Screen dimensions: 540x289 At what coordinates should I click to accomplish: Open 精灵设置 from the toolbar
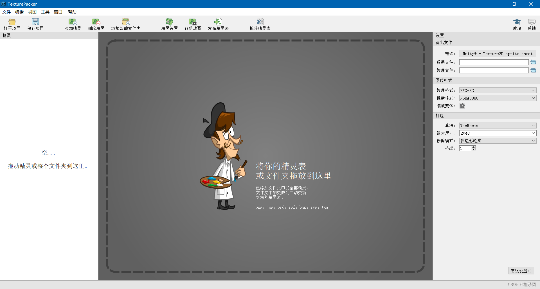pyautogui.click(x=169, y=24)
